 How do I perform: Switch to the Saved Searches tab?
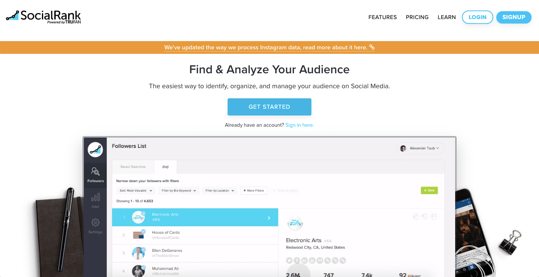point(133,167)
